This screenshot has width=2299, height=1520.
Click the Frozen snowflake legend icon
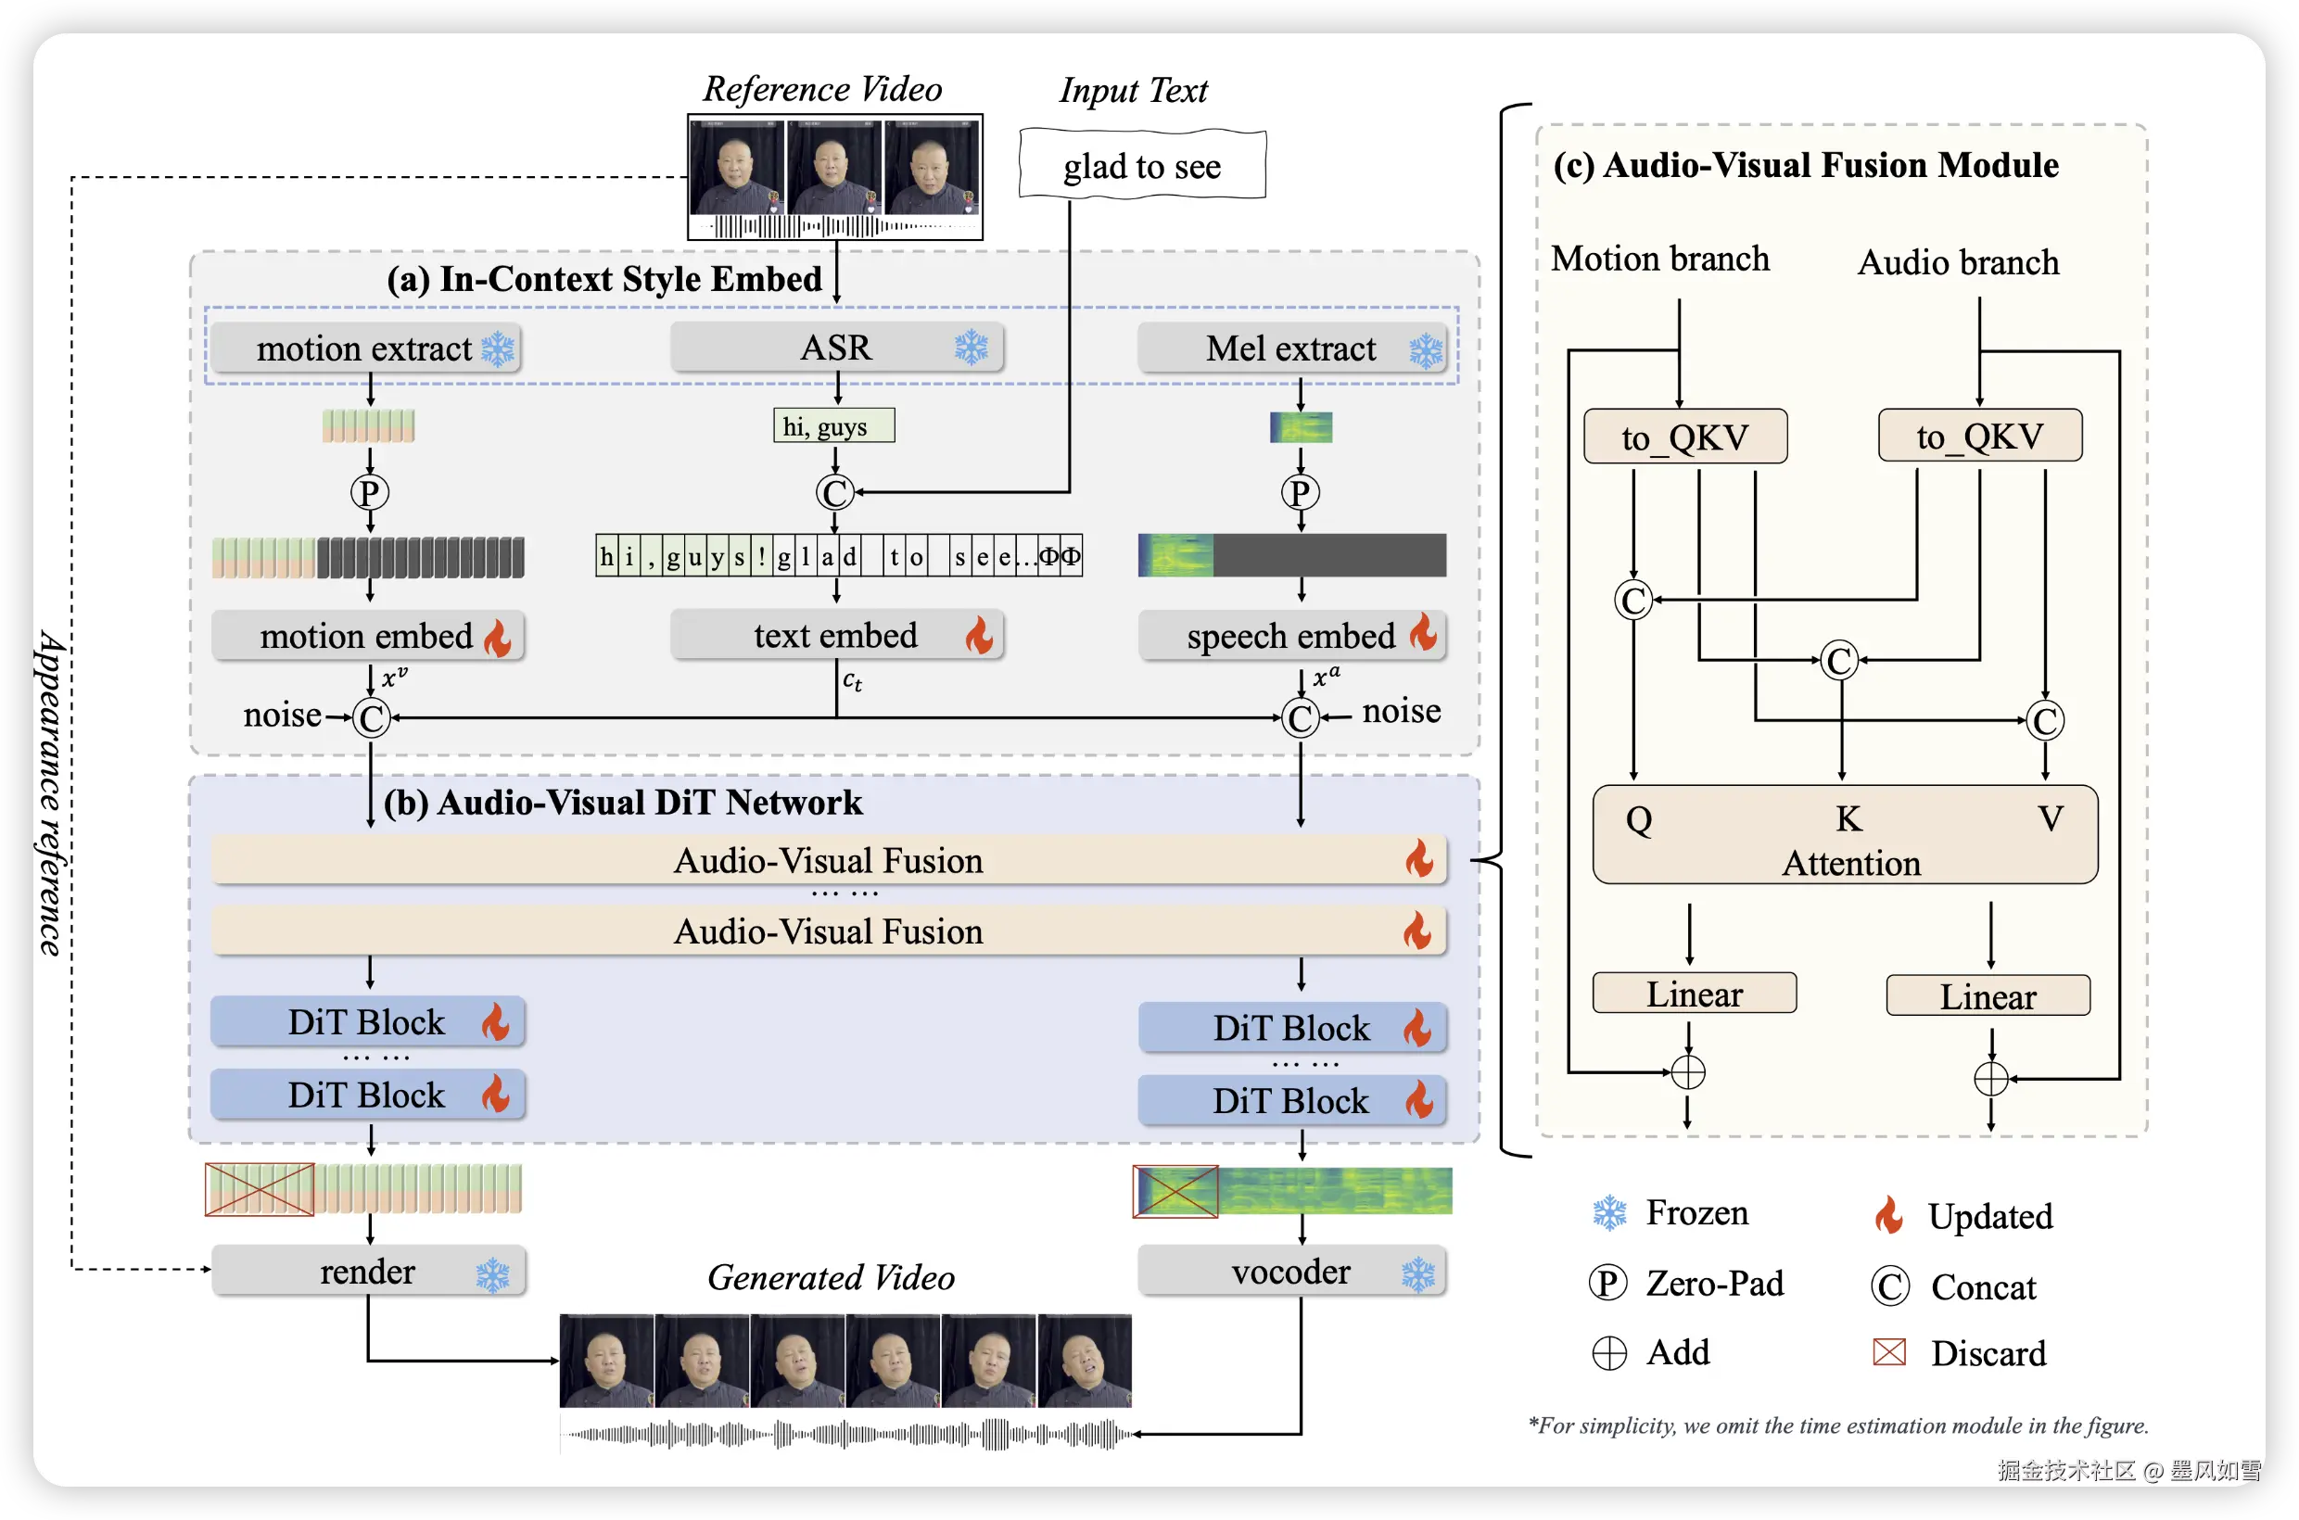click(x=1609, y=1213)
